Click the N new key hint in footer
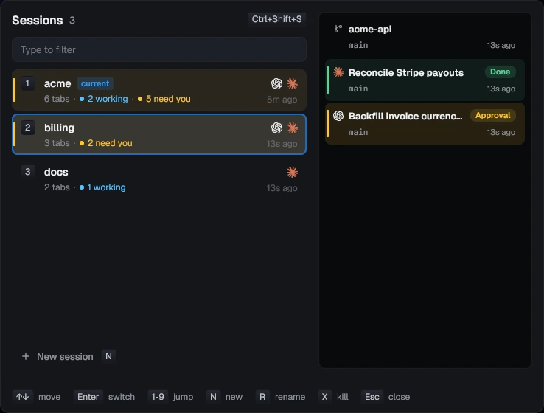This screenshot has width=544, height=413. click(x=213, y=396)
